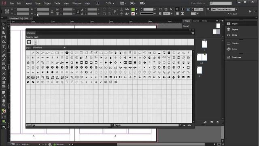Click the reference point locator icon
The image size is (259, 146).
(x=7, y=11)
